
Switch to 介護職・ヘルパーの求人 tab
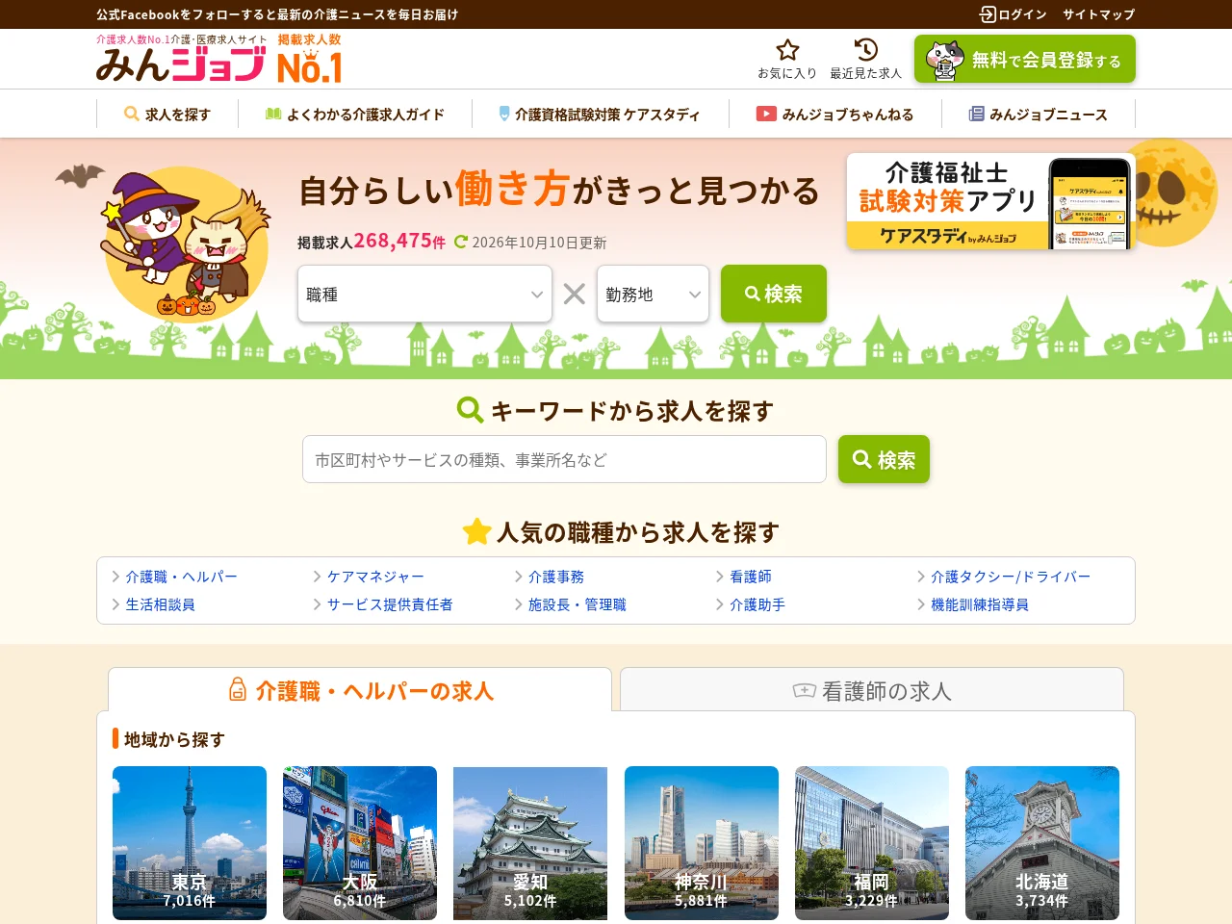tap(360, 690)
